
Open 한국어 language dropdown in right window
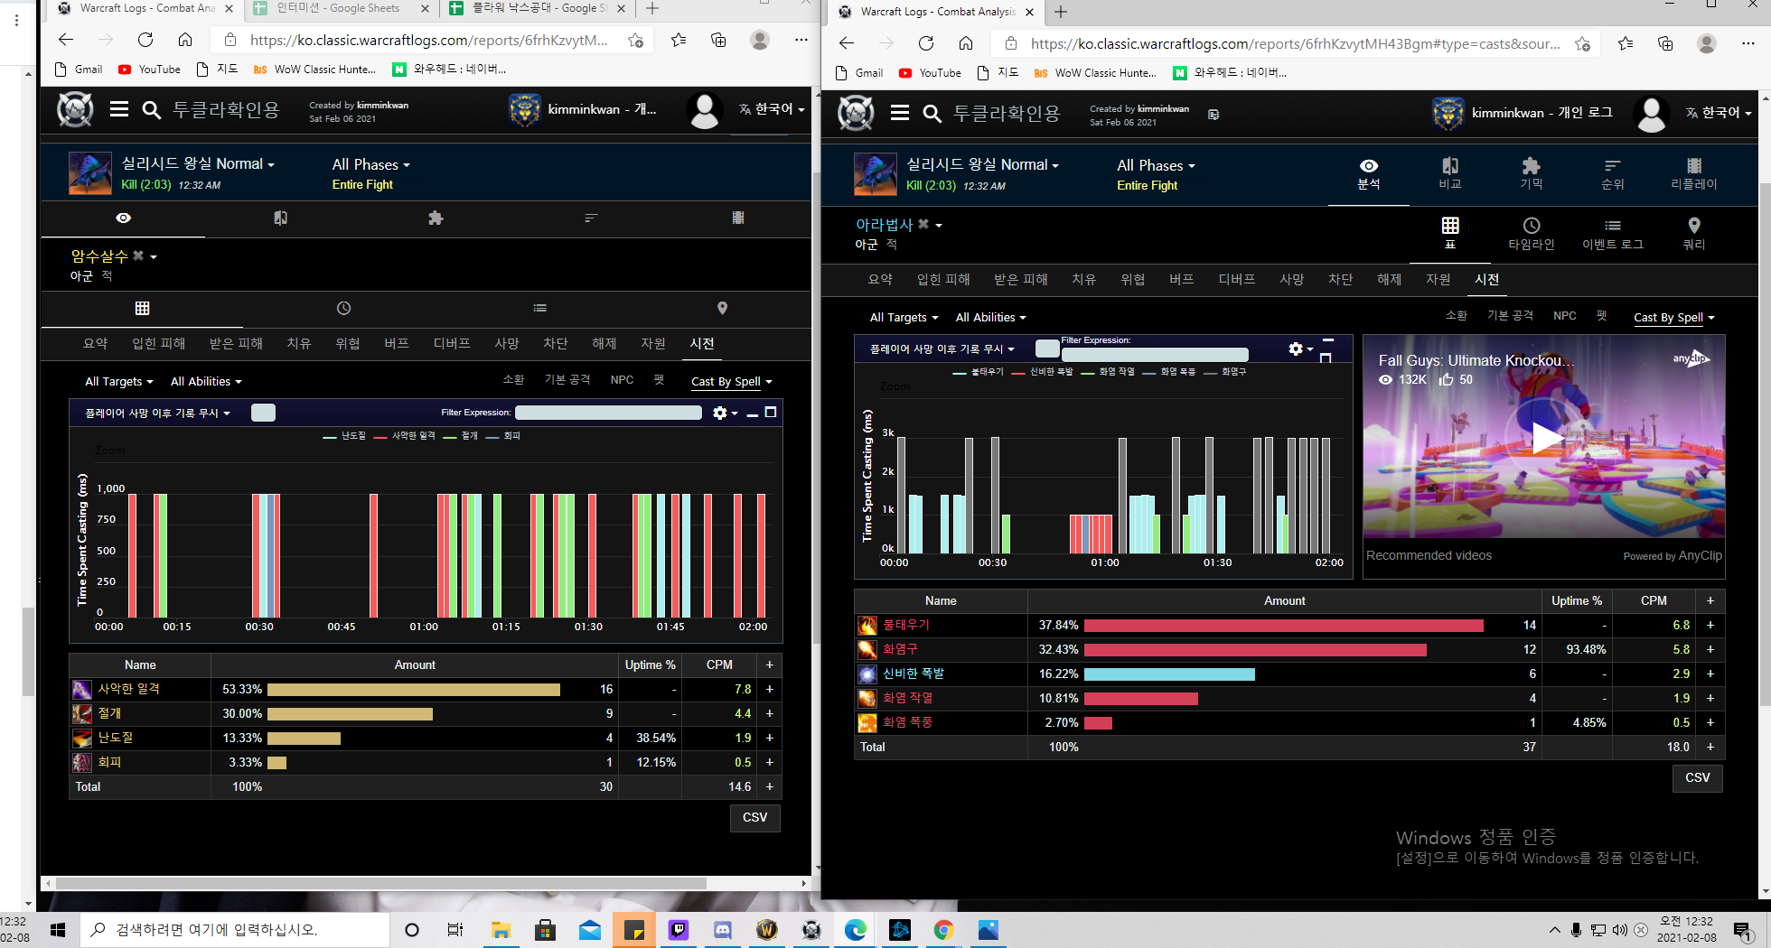1719,113
